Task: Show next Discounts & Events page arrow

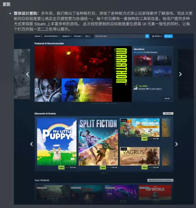Action: pos(176,144)
